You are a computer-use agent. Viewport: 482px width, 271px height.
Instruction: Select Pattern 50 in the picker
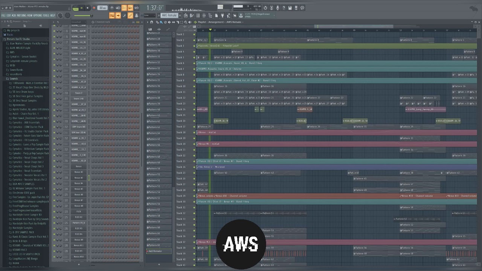[159, 168]
